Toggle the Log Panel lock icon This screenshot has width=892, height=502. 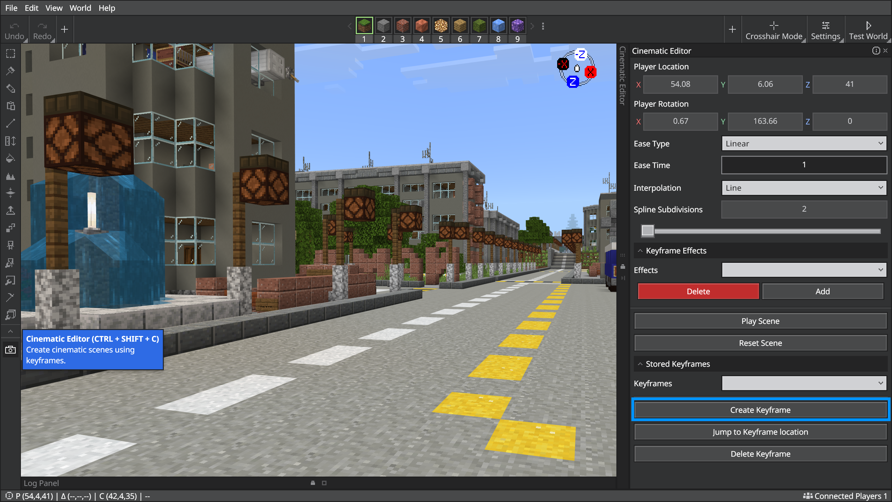[313, 483]
